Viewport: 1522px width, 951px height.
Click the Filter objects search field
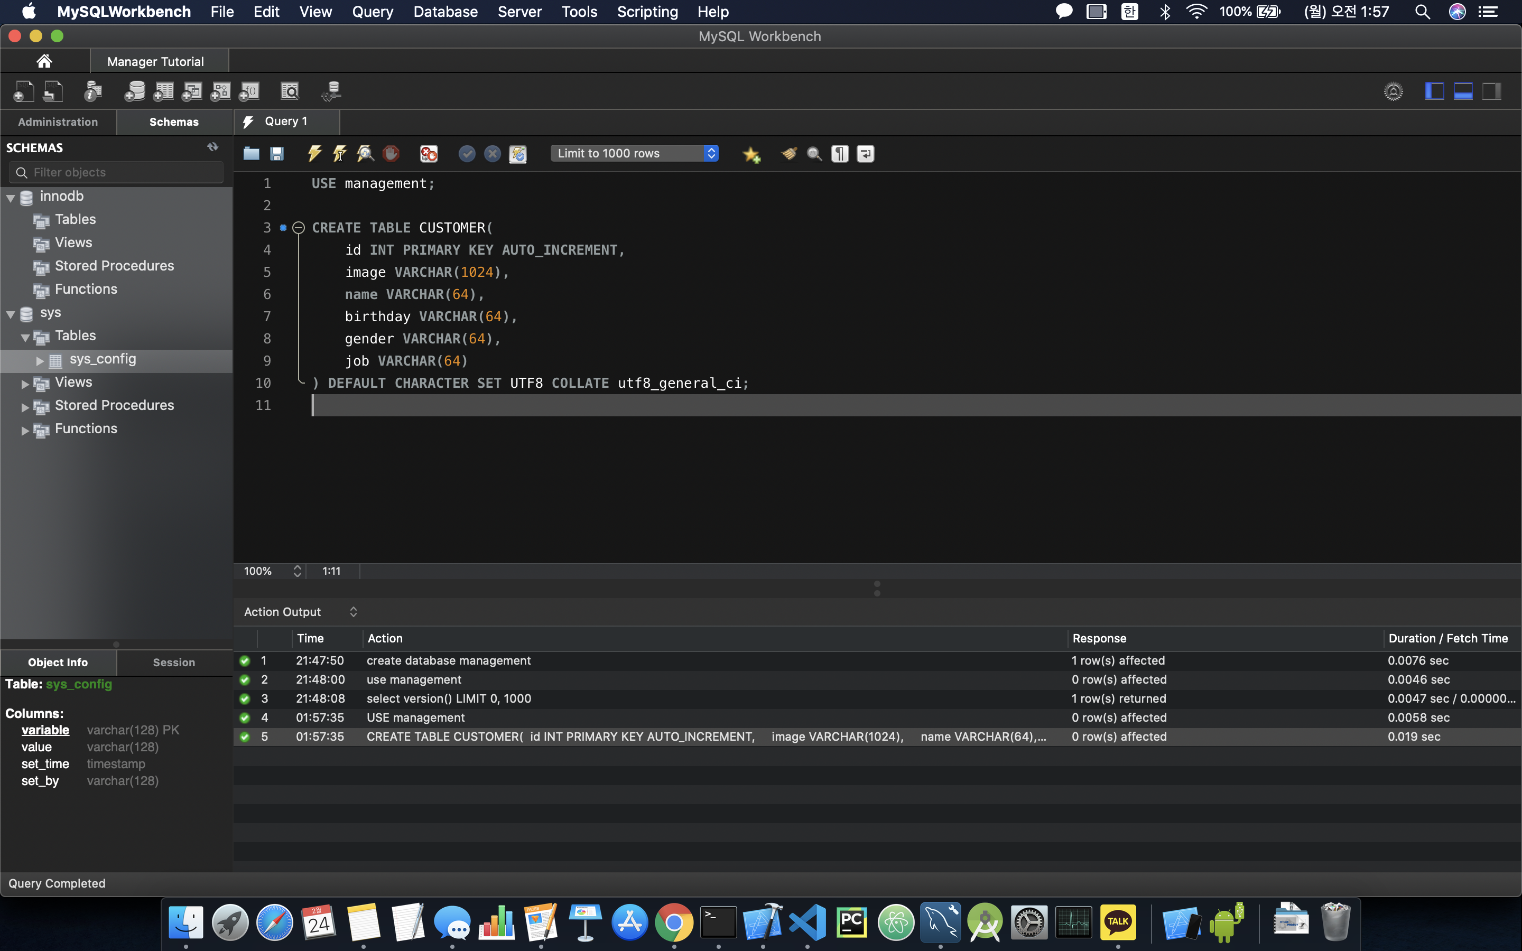coord(117,172)
